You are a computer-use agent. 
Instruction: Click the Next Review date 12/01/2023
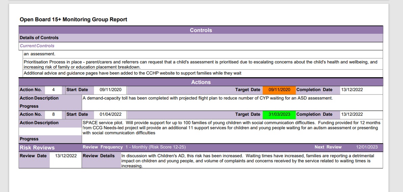coord(367,147)
